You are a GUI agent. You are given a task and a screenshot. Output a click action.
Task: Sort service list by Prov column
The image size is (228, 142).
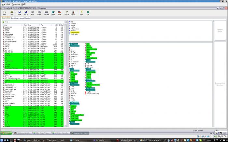tap(46, 25)
